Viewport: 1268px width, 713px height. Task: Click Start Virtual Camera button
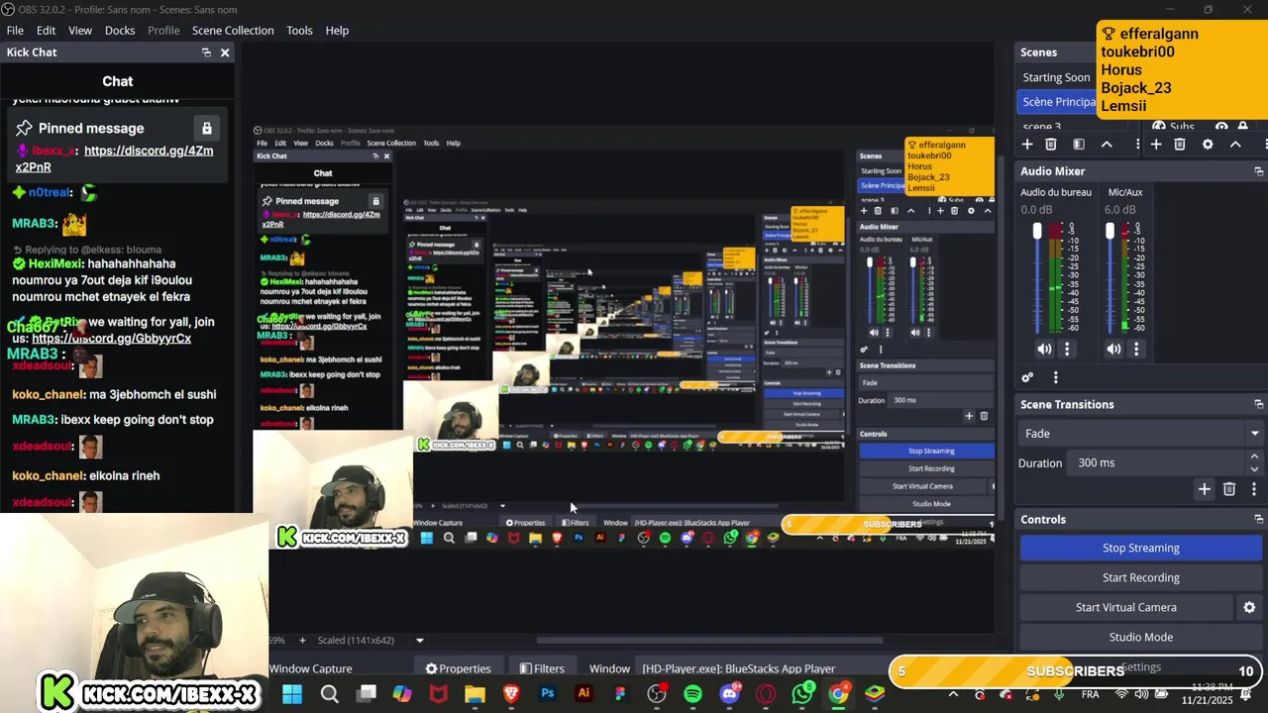pos(1126,607)
